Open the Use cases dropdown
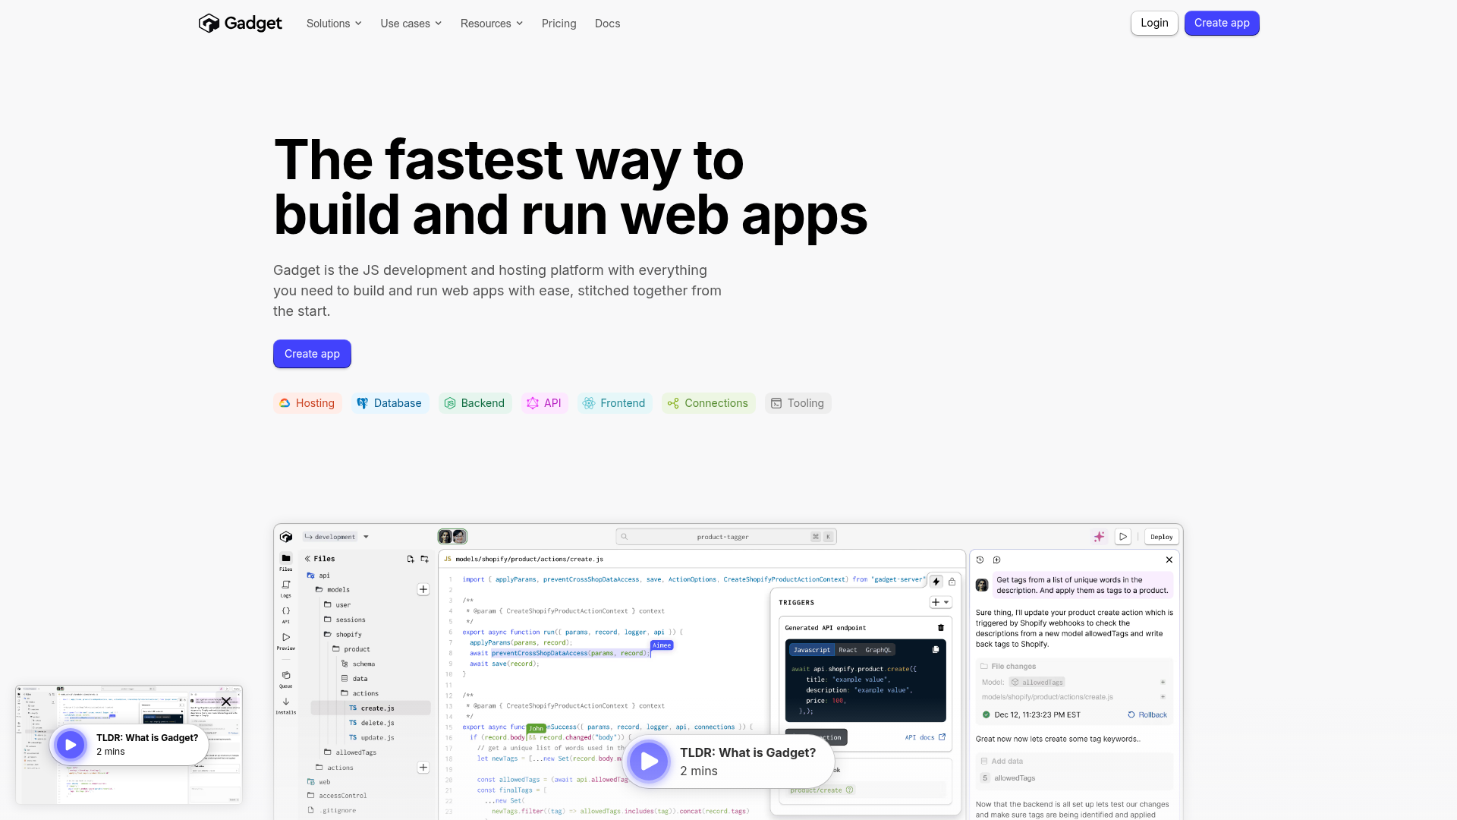1457x820 pixels. 411,24
